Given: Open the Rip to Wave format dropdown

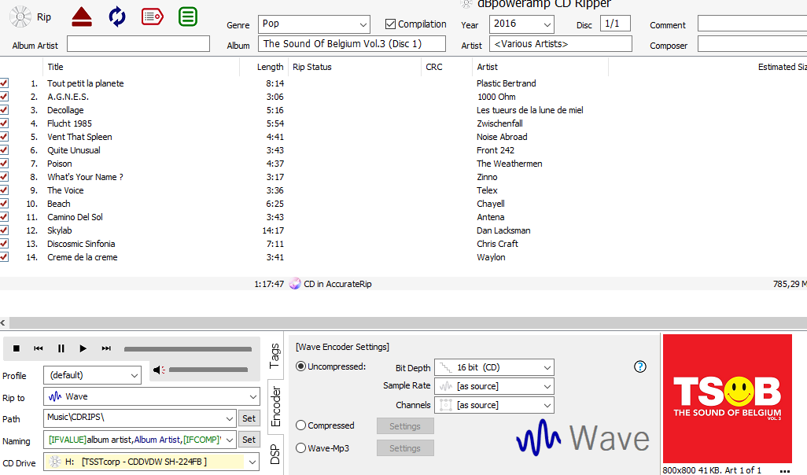Looking at the screenshot, I should pos(151,397).
